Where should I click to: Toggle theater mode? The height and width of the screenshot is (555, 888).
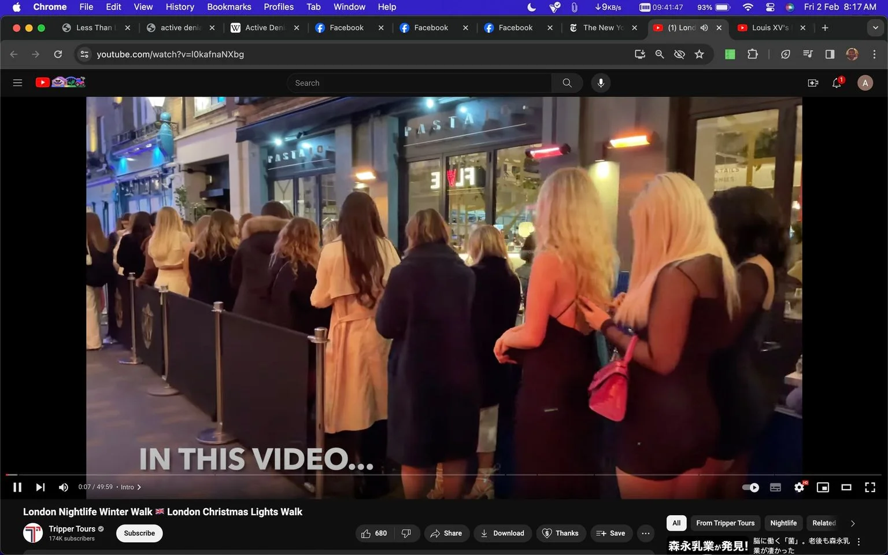tap(846, 487)
